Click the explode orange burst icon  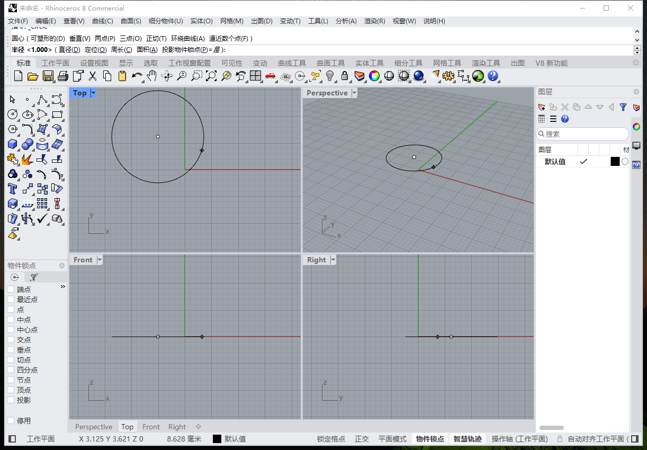28,158
